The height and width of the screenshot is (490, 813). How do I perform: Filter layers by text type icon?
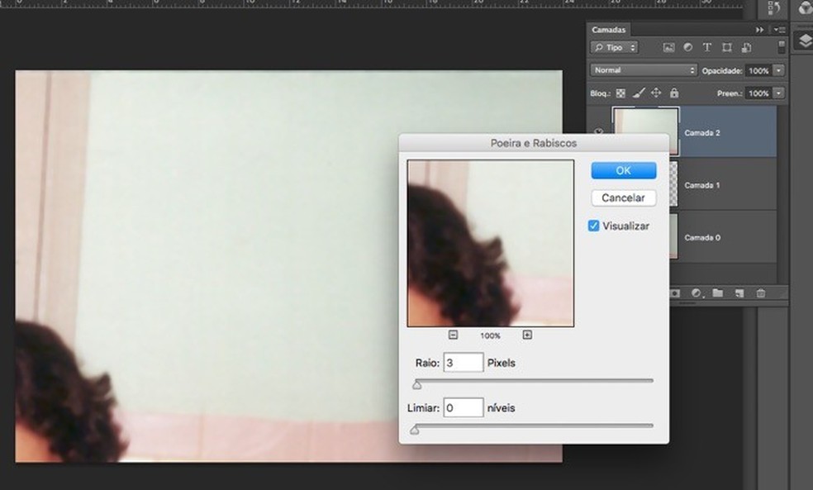707,48
